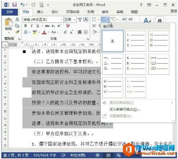Open the font size dropdown
Viewport: 178px width, 159px height.
75,20
